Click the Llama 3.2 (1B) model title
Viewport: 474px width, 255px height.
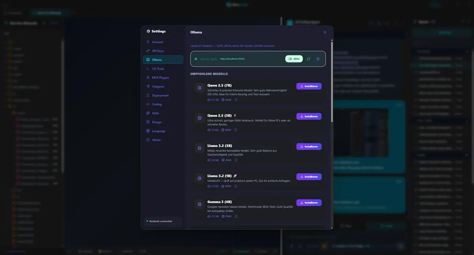(220, 176)
